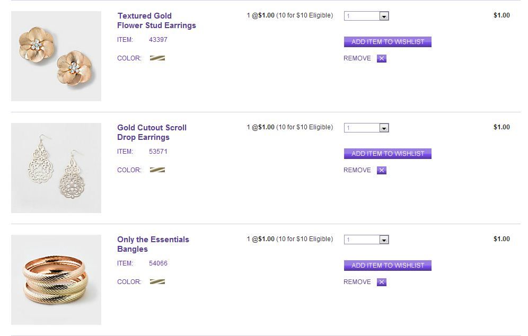Select gold color swatch for scroll drop earrings
The height and width of the screenshot is (336, 528).
pos(157,170)
